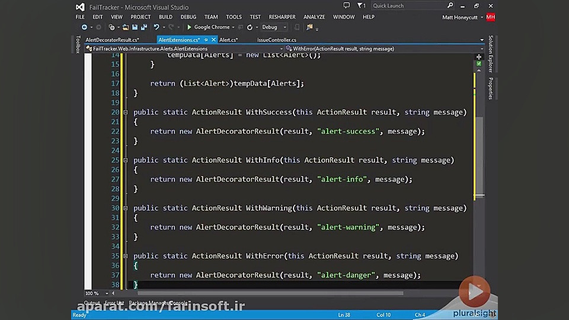Screen dimensions: 569x320
Task: Open the 100 % zoom level dropdown
Action: pyautogui.click(x=106, y=293)
